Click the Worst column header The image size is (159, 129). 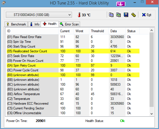(x=81, y=31)
